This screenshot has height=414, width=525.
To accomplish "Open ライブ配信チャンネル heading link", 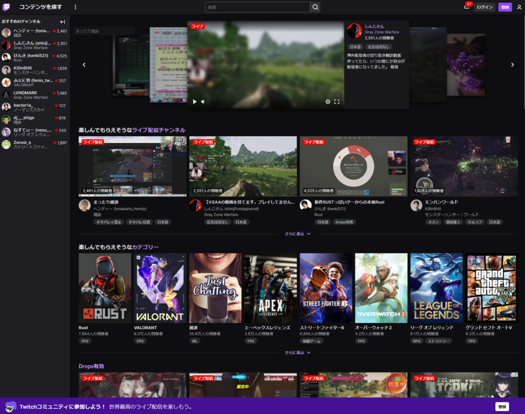I will tap(158, 130).
